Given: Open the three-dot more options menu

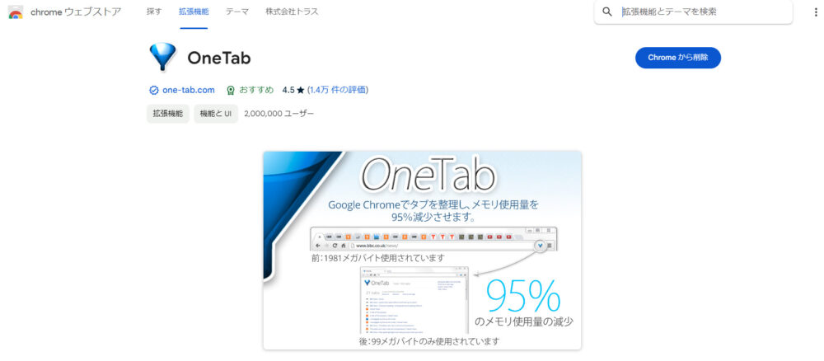Looking at the screenshot, I should (814, 12).
